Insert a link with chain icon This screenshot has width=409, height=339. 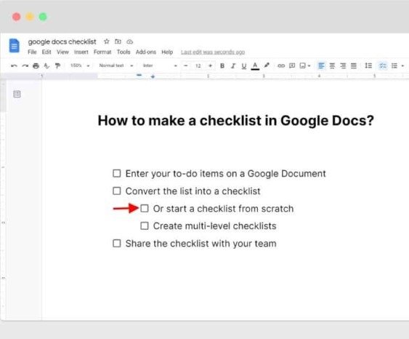click(281, 65)
